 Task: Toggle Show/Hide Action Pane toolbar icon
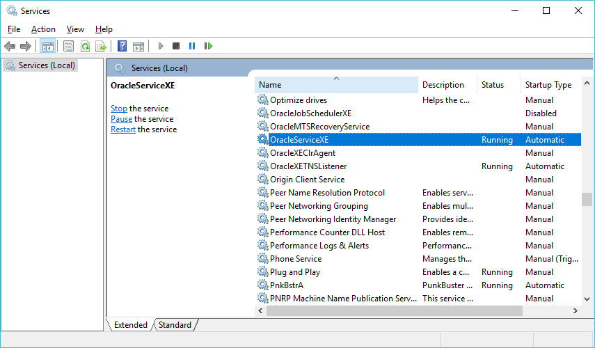138,47
